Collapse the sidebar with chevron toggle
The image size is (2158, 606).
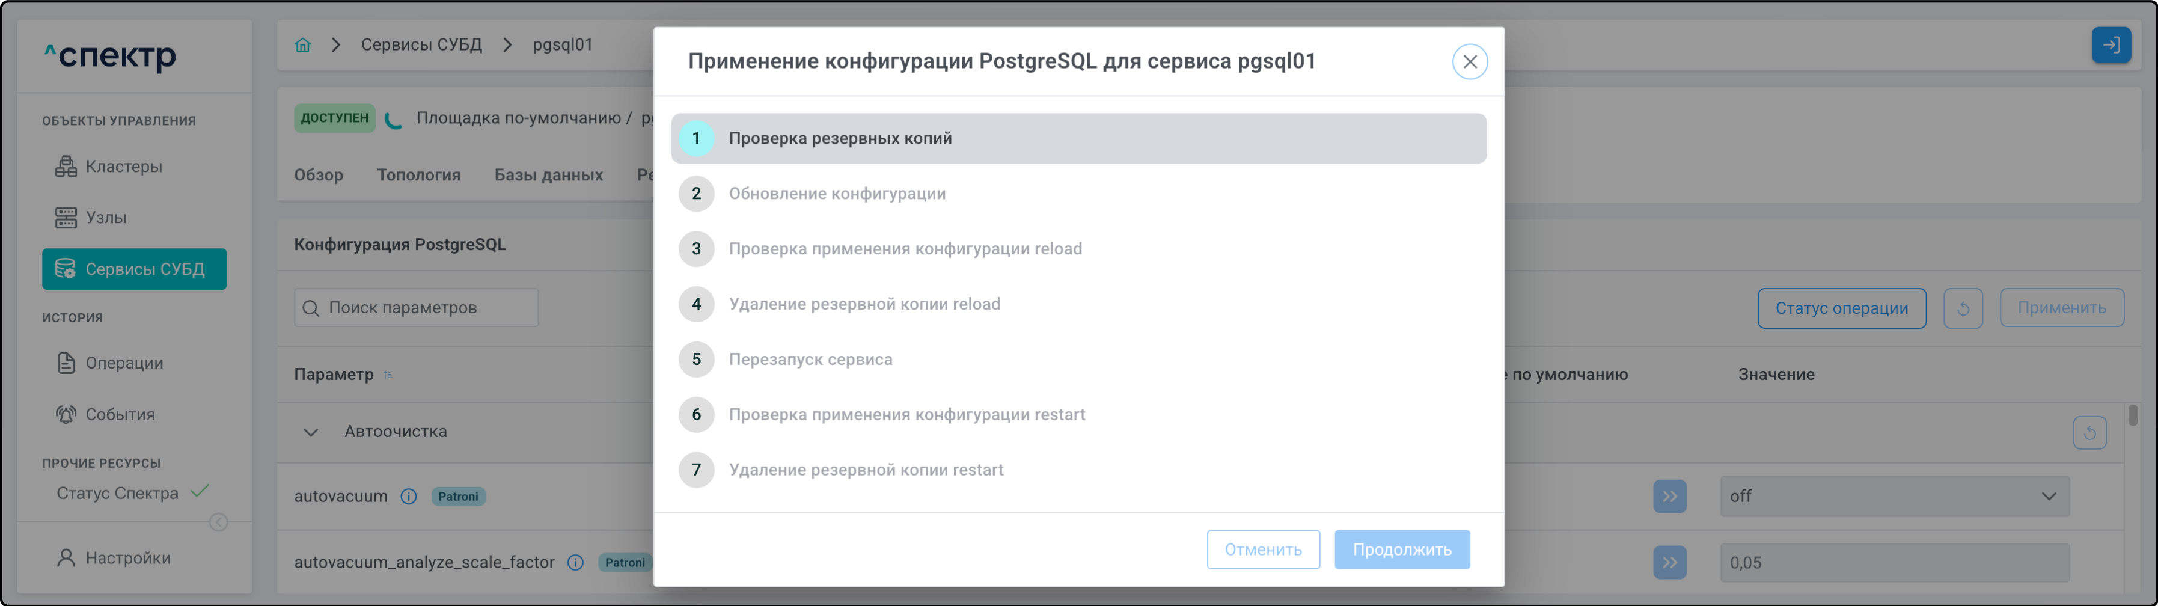tap(219, 522)
